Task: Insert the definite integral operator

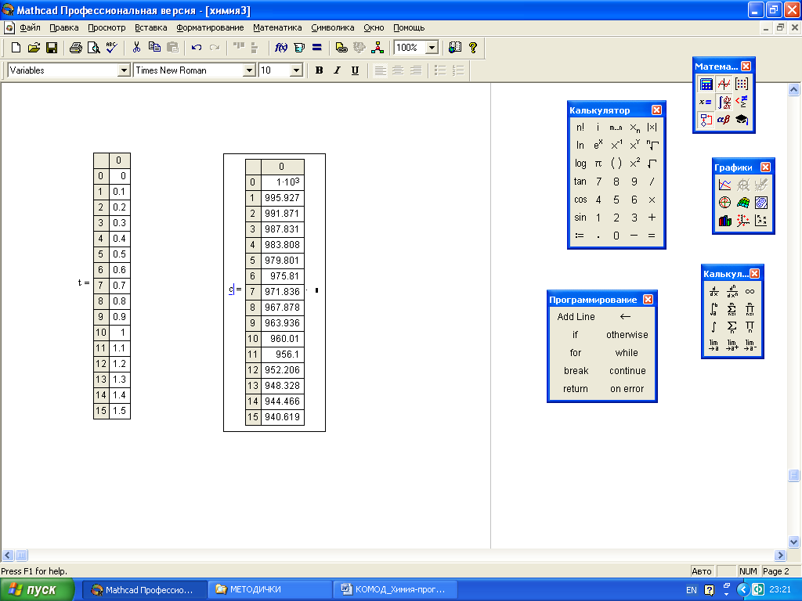Action: 713,309
